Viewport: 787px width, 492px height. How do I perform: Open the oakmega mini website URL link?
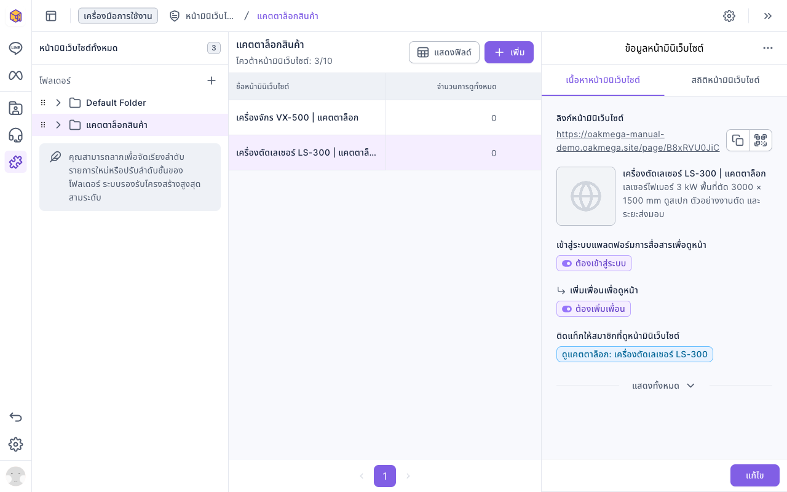click(638, 141)
